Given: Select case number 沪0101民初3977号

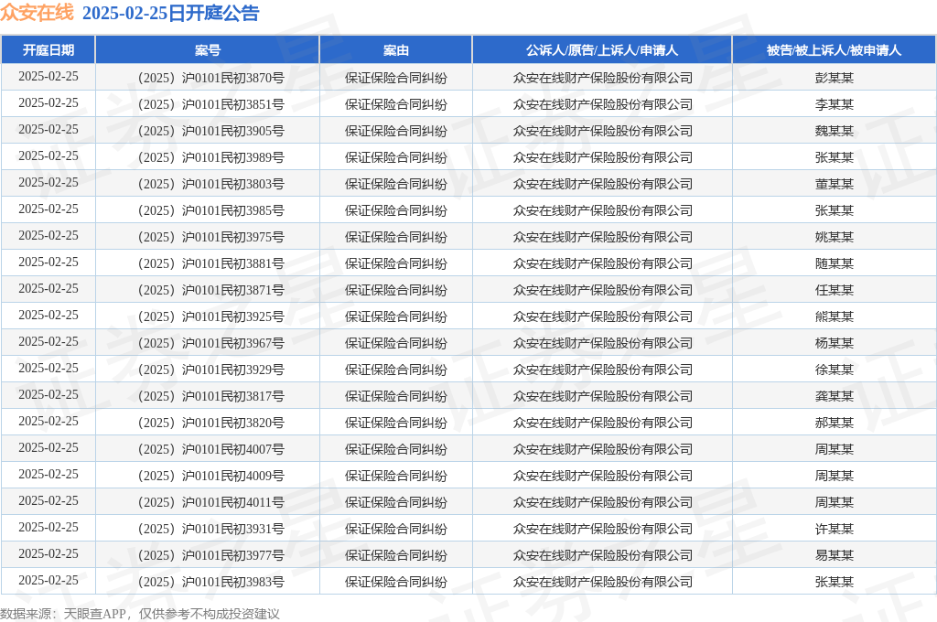Looking at the screenshot, I should (211, 555).
